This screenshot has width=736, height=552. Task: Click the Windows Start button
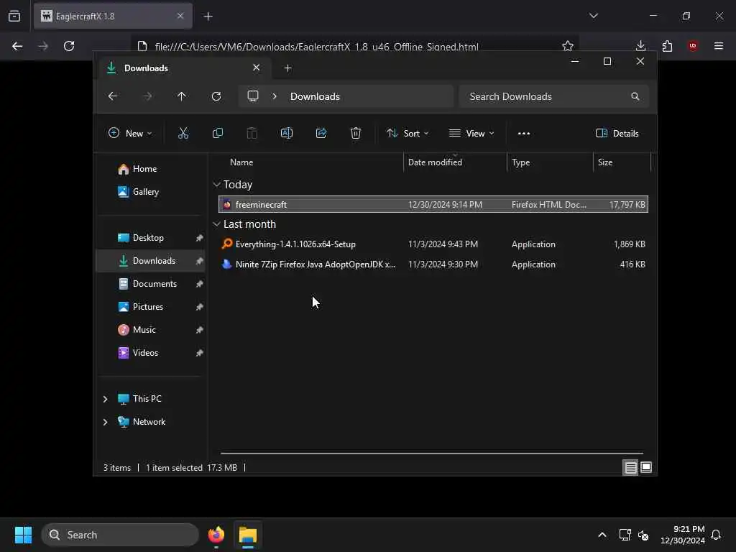pos(23,535)
